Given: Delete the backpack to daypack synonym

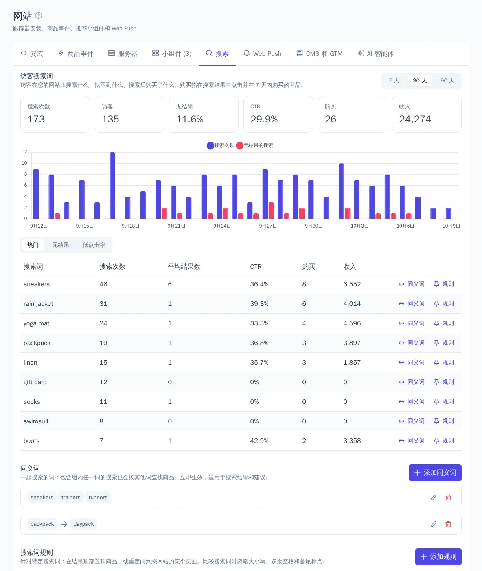Looking at the screenshot, I should 448,524.
